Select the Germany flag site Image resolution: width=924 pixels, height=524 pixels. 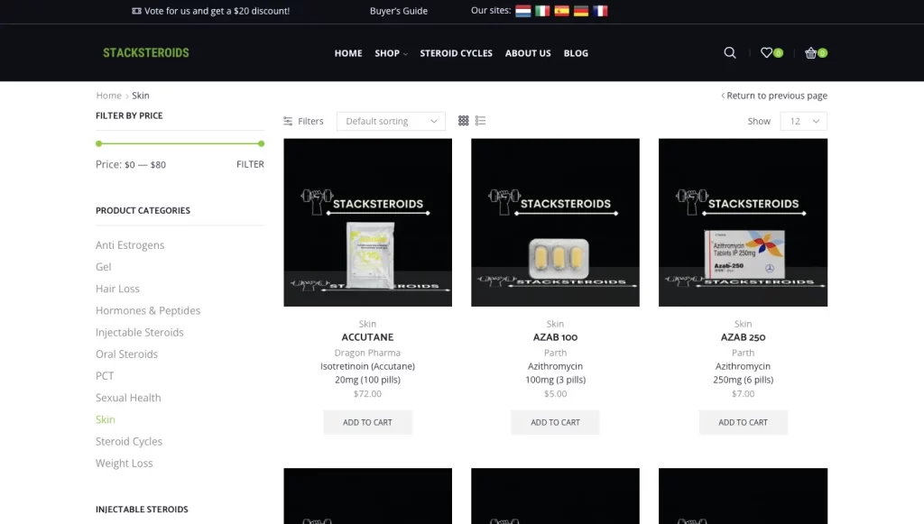pos(581,11)
